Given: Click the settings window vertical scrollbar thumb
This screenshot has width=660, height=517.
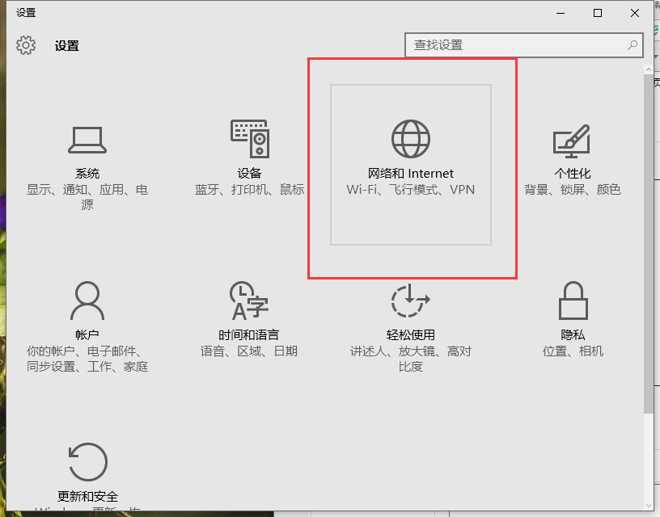Looking at the screenshot, I should point(649,242).
